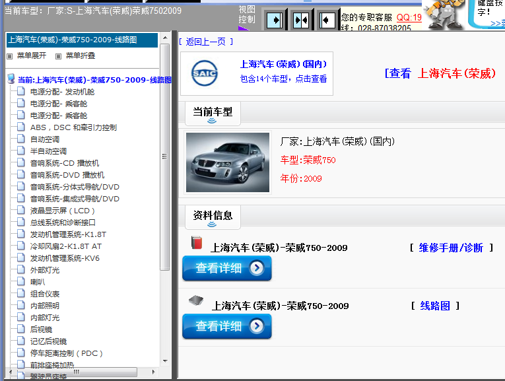Viewport: 505px width, 381px height.
Task: Open 上海汽车(荣威)(国内) brand link
Action: 283,64
